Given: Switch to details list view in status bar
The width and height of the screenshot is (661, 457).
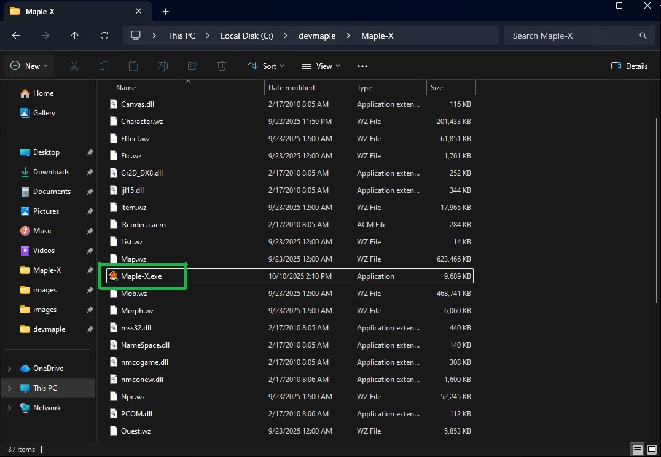Looking at the screenshot, I should click(x=637, y=450).
